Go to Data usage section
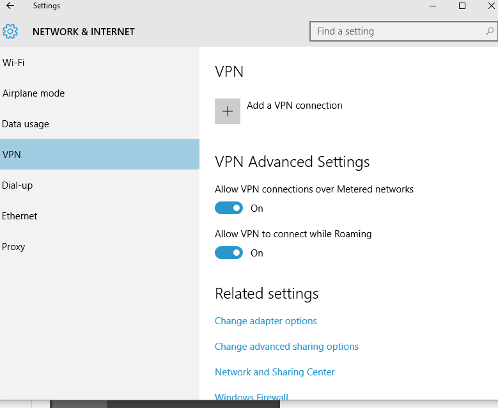Image resolution: width=498 pixels, height=408 pixels. 26,124
